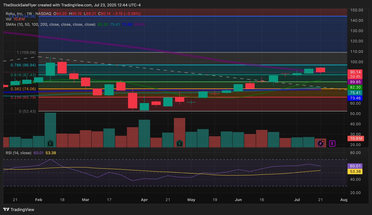This screenshot has width=372, height=215.
Task: Click the −3.15 (−3.38%) change value
Action: 126,14
